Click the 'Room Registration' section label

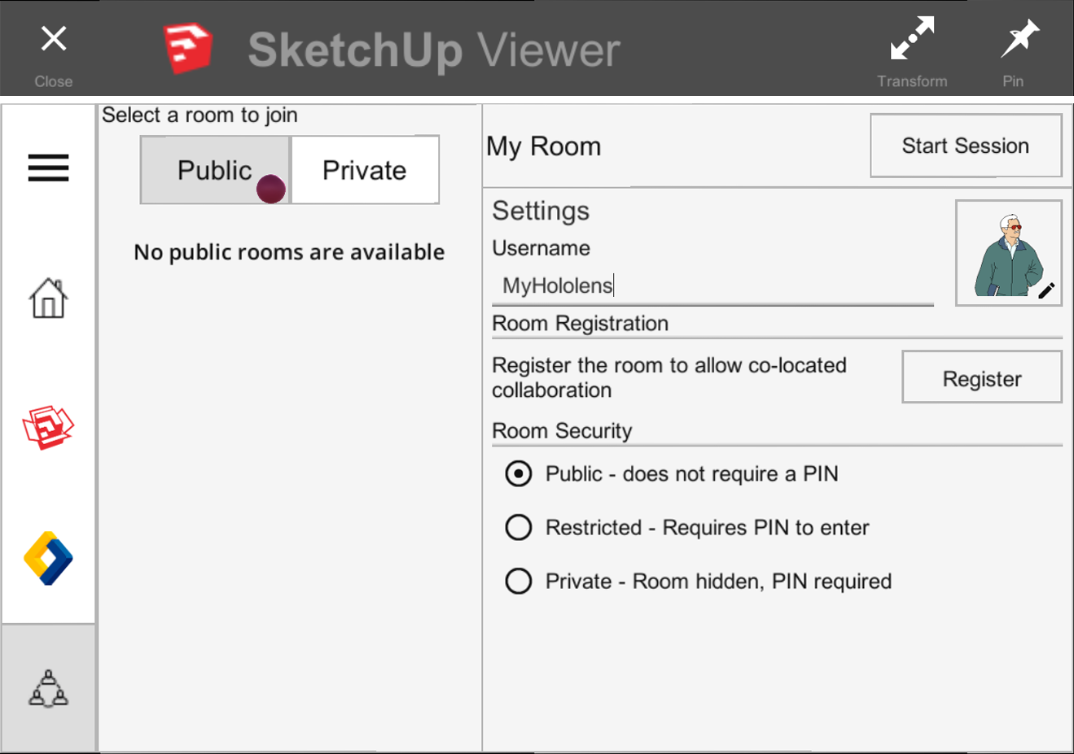pos(580,323)
